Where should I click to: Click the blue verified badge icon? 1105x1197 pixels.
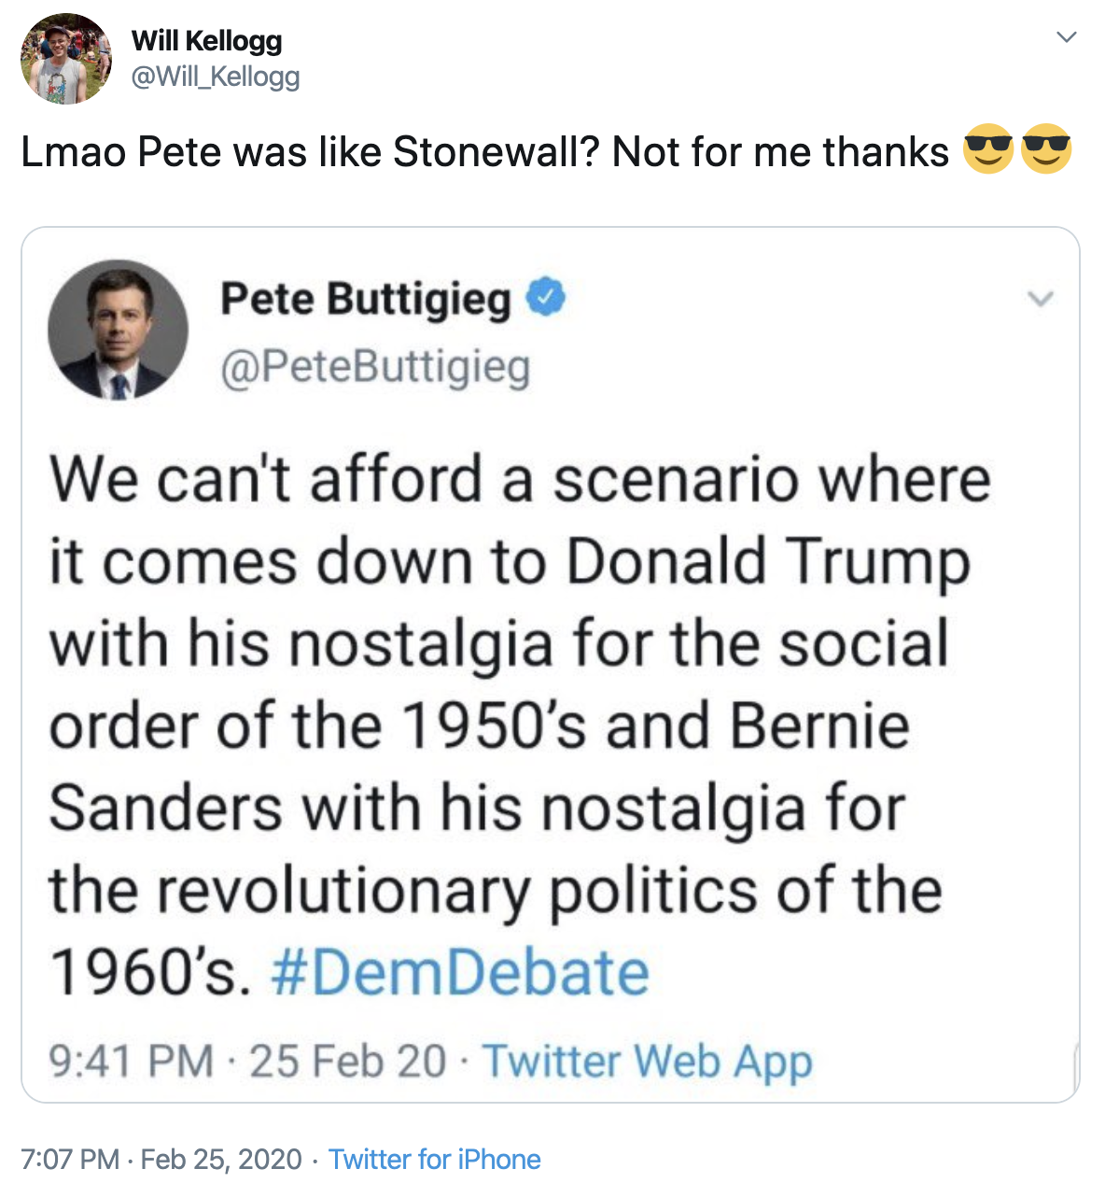547,298
